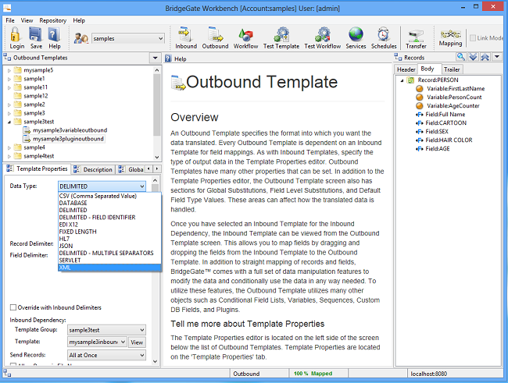Choose FIXED LENGTH in Data Type list
Image resolution: width=508 pixels, height=383 pixels.
(109, 232)
